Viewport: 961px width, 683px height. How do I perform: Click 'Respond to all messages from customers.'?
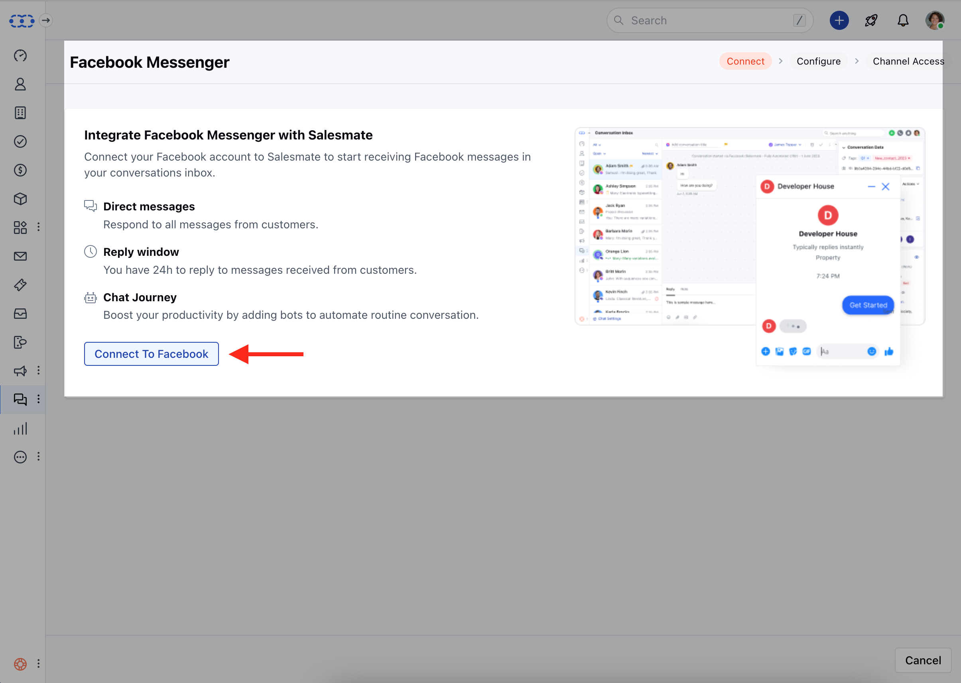coord(211,225)
